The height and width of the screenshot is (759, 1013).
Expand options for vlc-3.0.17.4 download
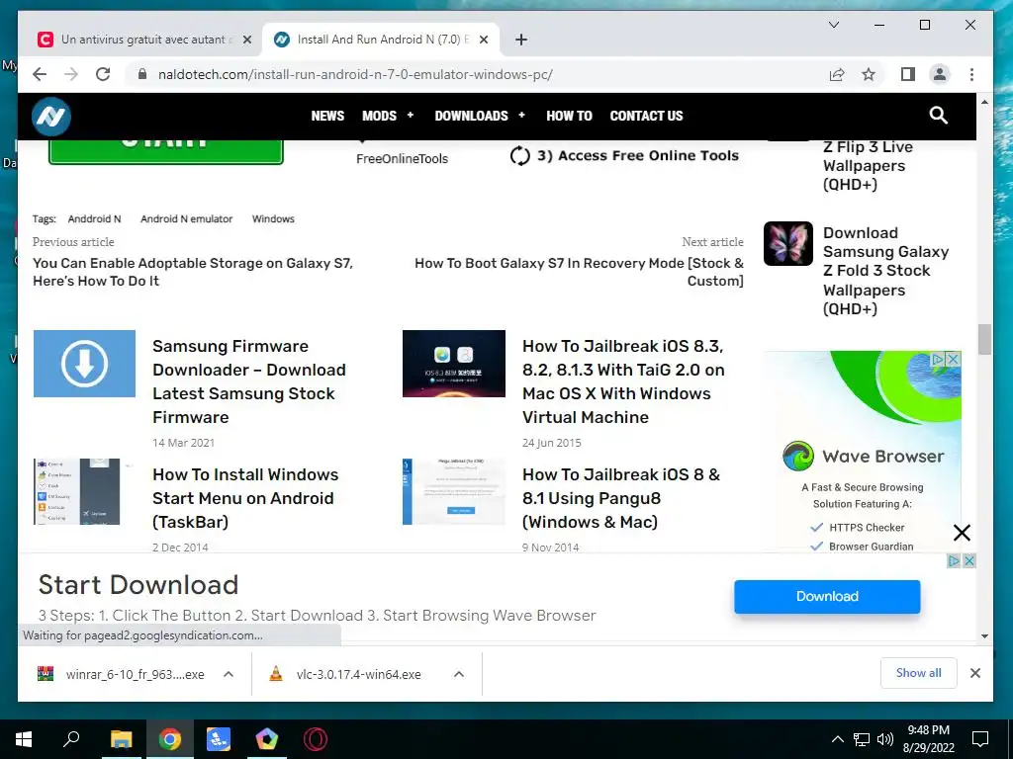pos(459,674)
